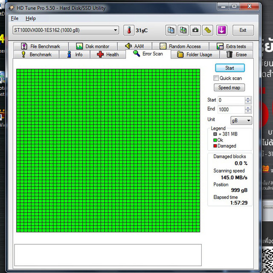273x273 pixels.
Task: Open the File menu
Action: pos(15,18)
